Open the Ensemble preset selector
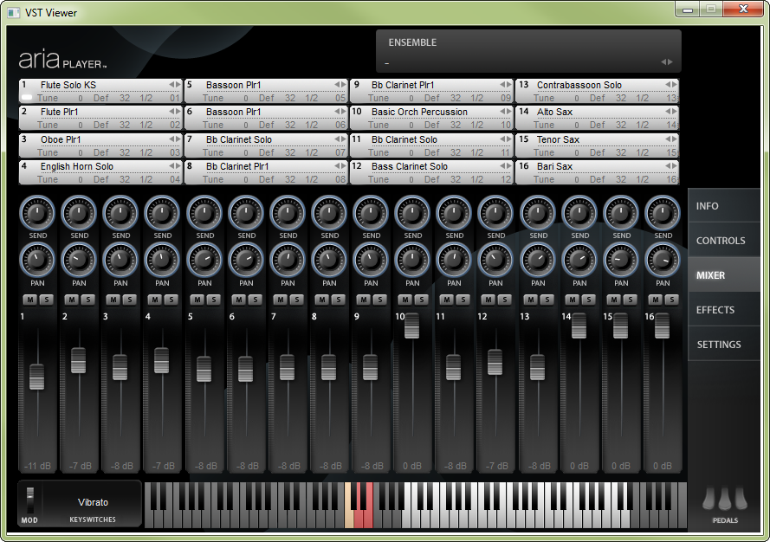This screenshot has width=770, height=542. tap(528, 51)
